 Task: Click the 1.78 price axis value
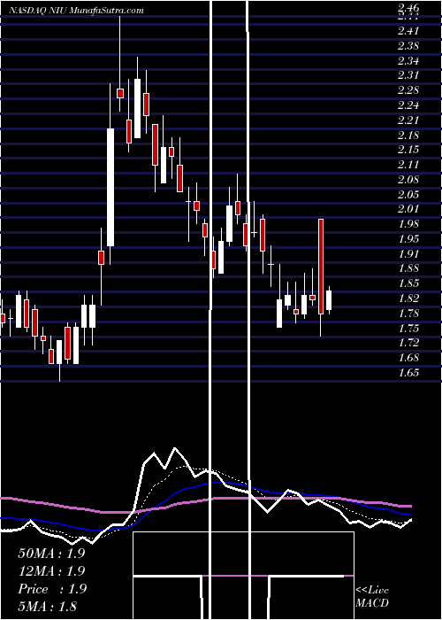click(408, 314)
